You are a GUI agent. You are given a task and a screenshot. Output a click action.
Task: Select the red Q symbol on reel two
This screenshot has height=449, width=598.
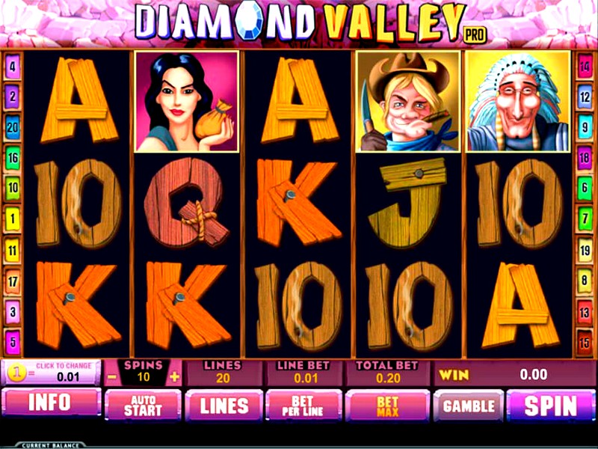click(186, 203)
